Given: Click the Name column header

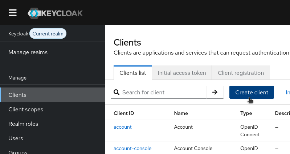Looking at the screenshot, I should click(x=181, y=113).
